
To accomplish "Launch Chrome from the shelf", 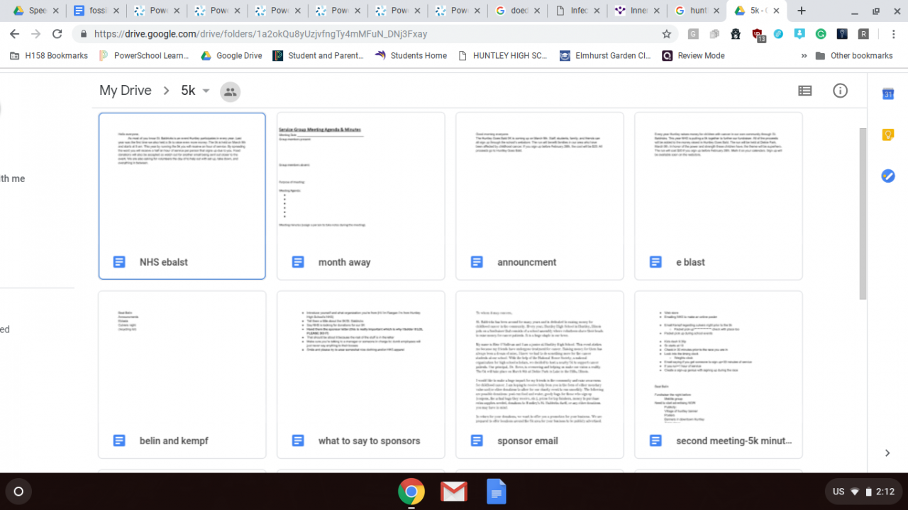I will (411, 492).
